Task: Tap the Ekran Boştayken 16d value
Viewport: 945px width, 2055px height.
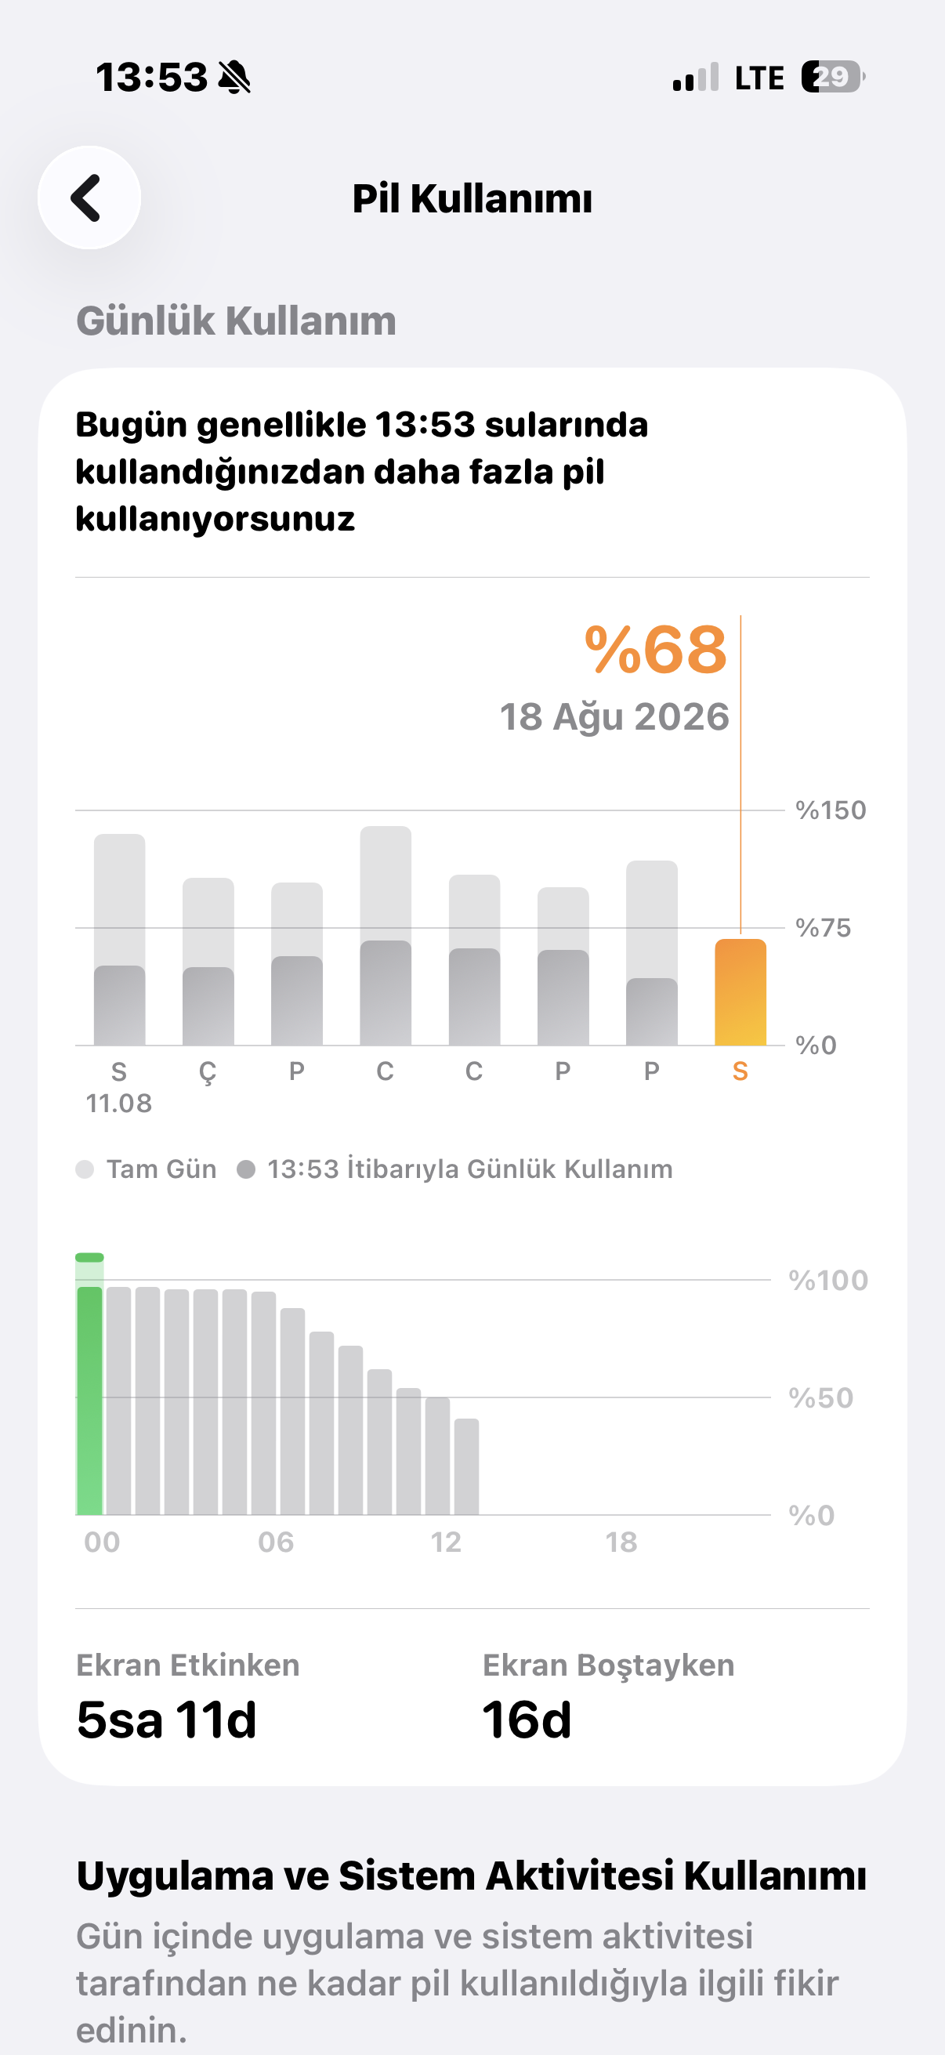Action: (x=527, y=1719)
